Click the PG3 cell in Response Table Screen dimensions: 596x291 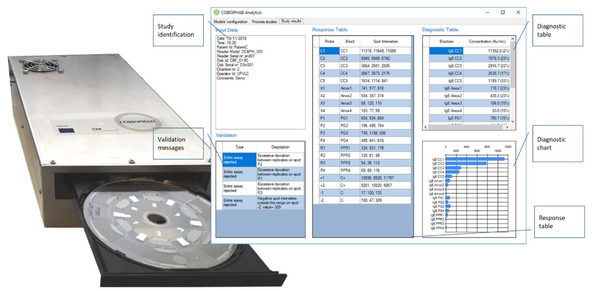349,133
